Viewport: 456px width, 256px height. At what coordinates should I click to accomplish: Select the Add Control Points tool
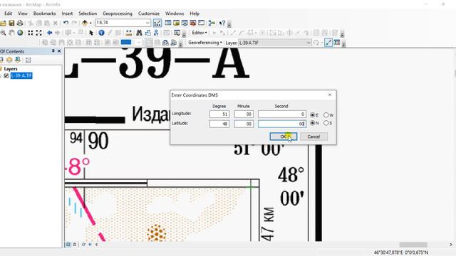[328, 43]
